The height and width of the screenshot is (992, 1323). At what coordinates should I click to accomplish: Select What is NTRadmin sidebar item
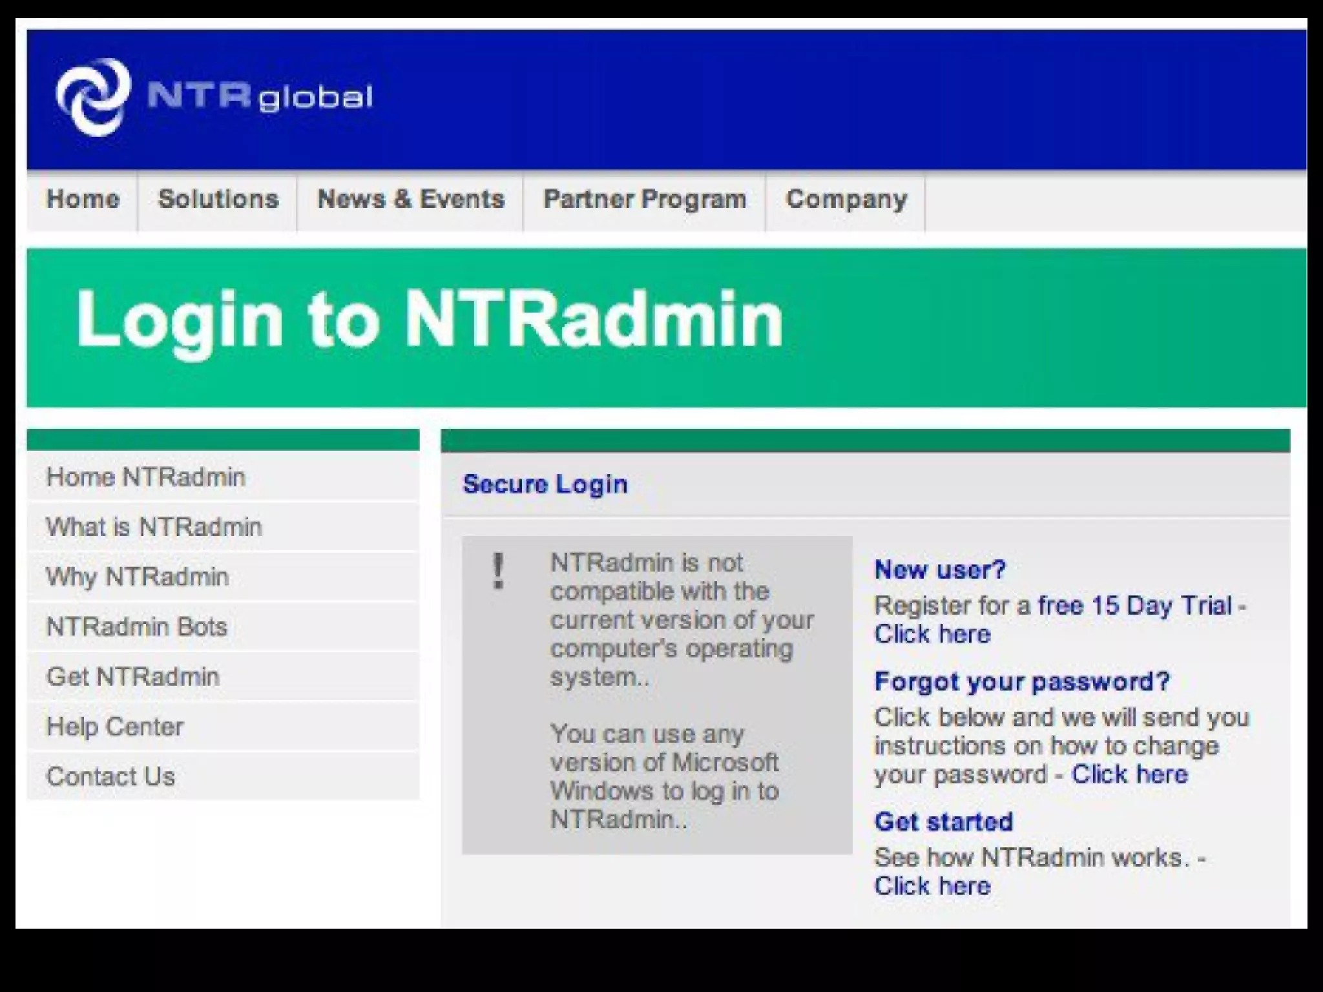(154, 527)
